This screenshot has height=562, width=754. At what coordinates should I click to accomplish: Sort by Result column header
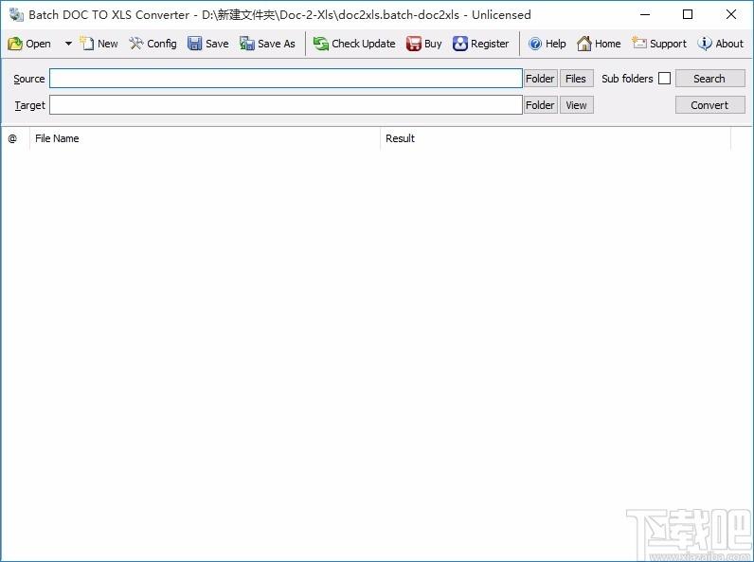coord(555,138)
